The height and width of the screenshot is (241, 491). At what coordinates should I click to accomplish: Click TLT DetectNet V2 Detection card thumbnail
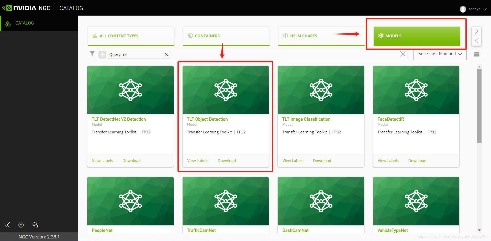pos(130,90)
